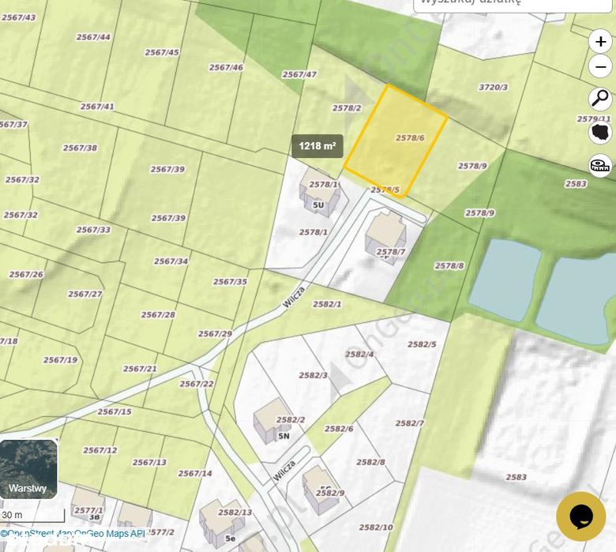Select parcel 2567/44
This screenshot has width=616, height=552.
pos(93,37)
